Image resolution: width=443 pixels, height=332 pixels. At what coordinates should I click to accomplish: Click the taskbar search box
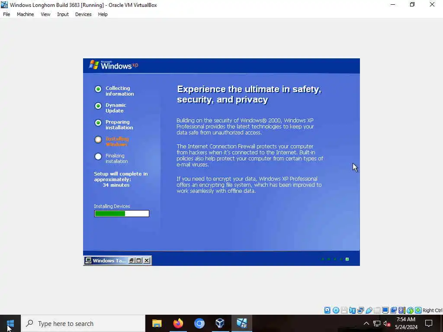(83, 323)
